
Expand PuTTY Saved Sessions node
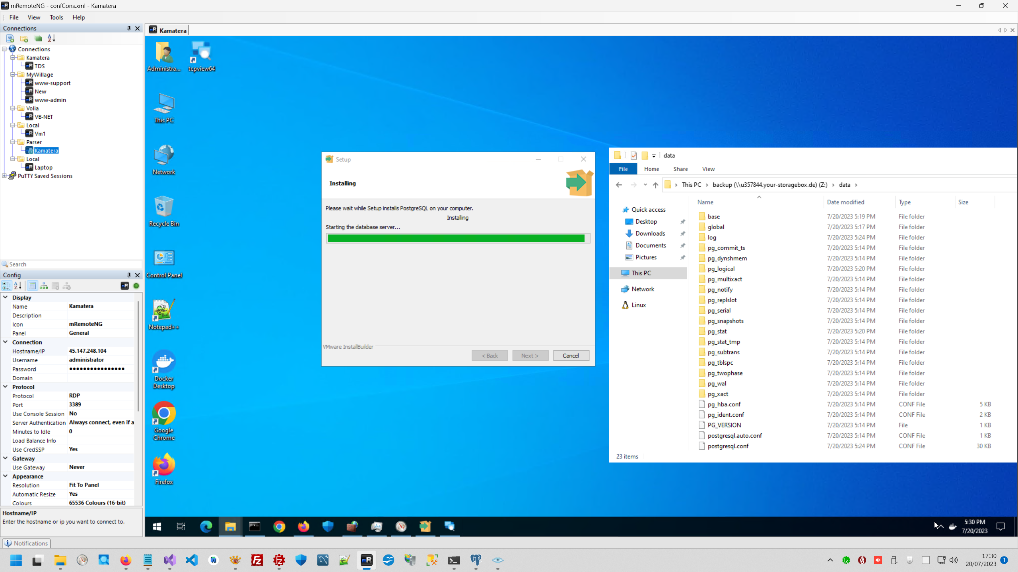click(4, 176)
